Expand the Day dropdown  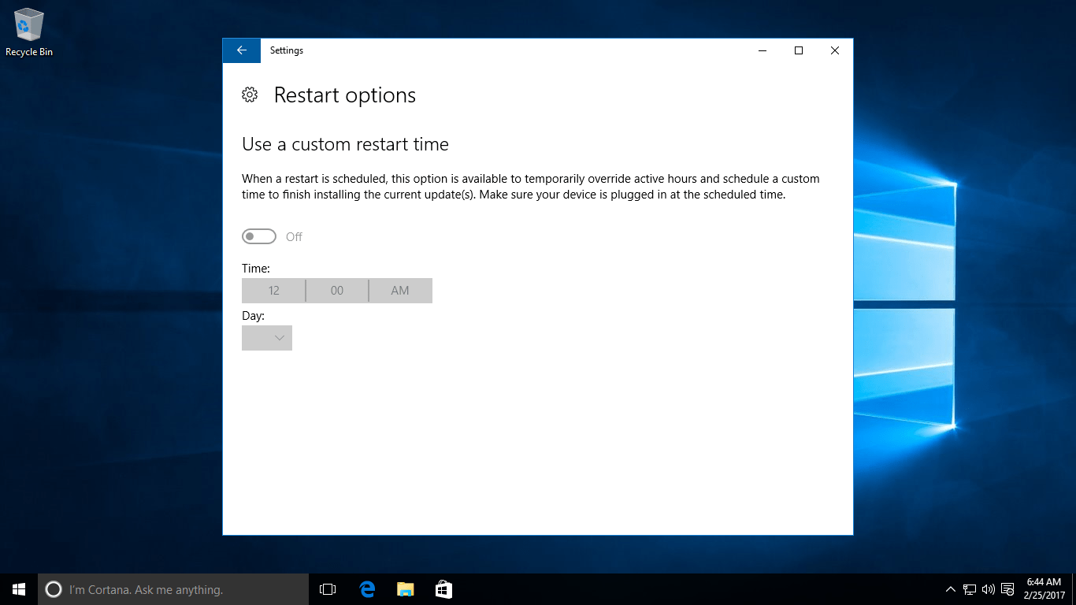266,338
